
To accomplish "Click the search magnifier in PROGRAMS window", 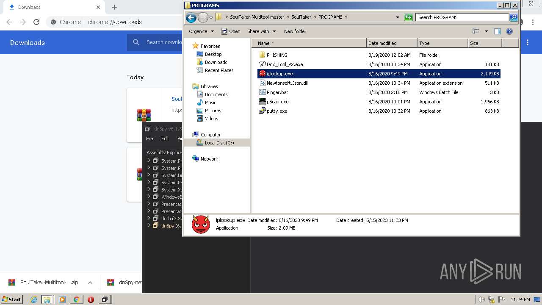I will tap(514, 17).
